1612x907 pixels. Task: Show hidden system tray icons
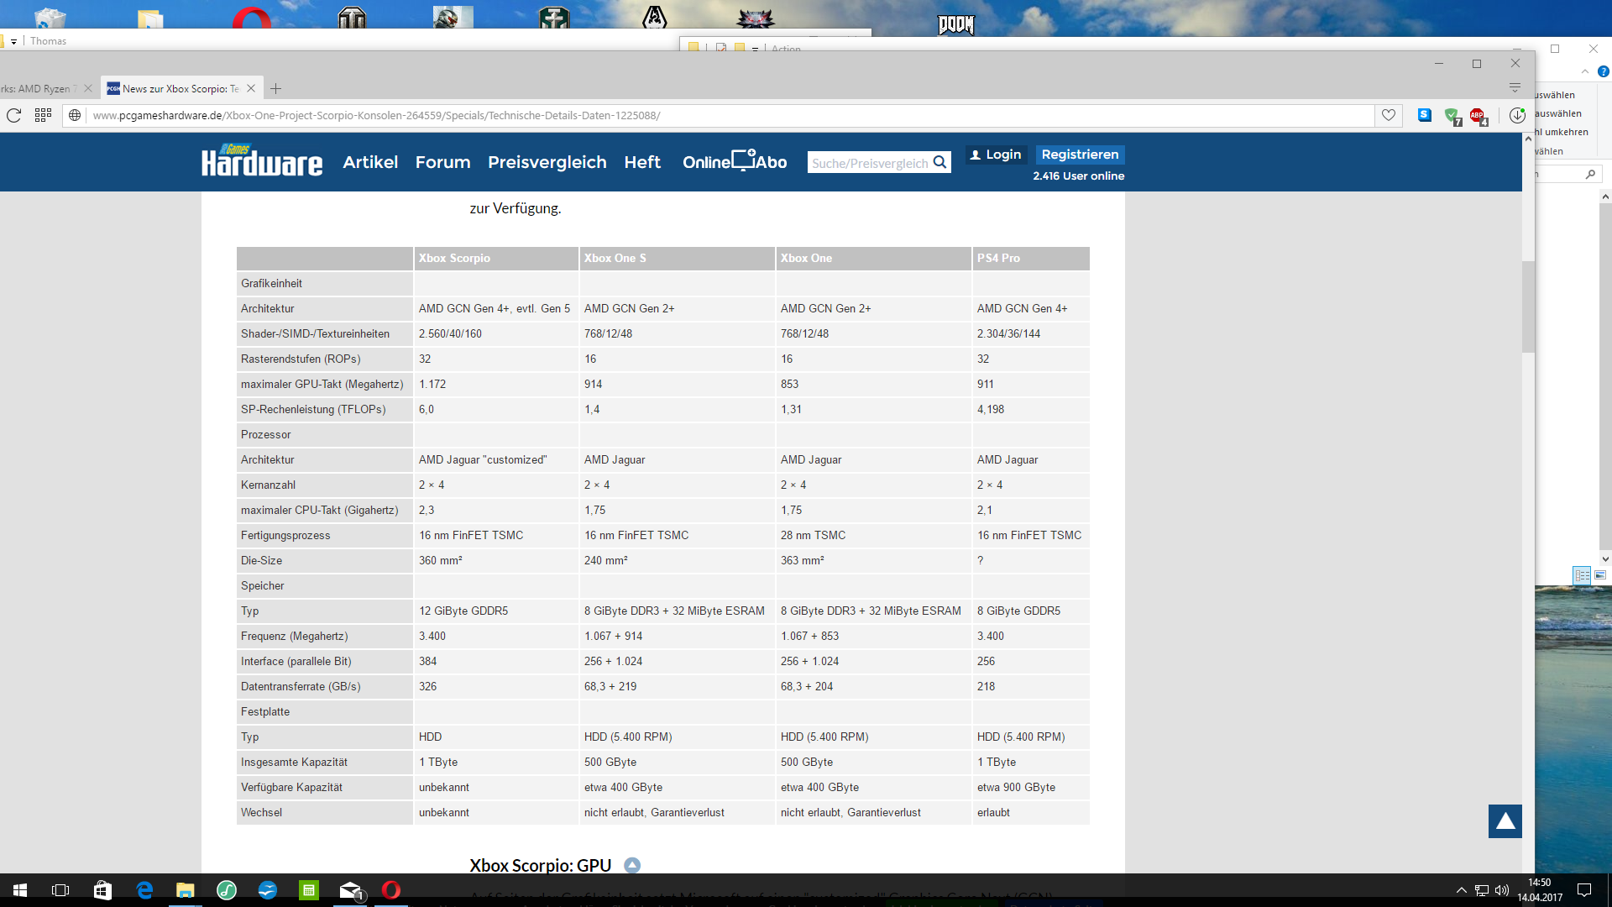click(x=1461, y=890)
